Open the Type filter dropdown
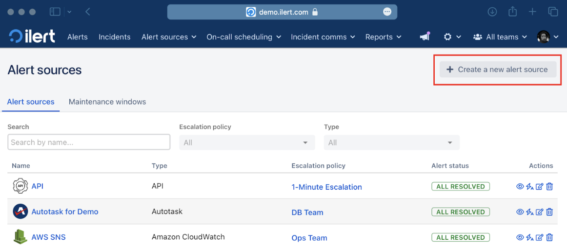This screenshot has height=248, width=567. (392, 142)
